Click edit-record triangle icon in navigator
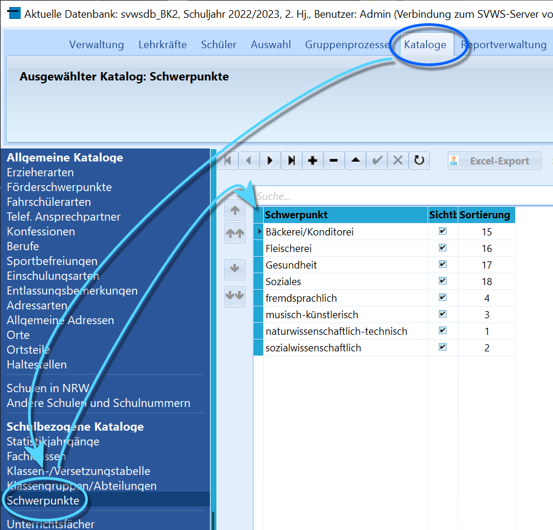This screenshot has height=530, width=553. tap(355, 161)
